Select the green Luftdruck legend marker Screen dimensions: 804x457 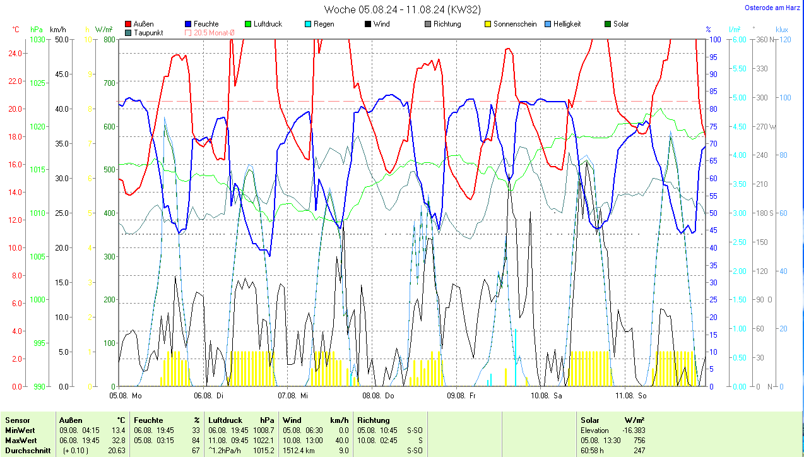coord(248,24)
